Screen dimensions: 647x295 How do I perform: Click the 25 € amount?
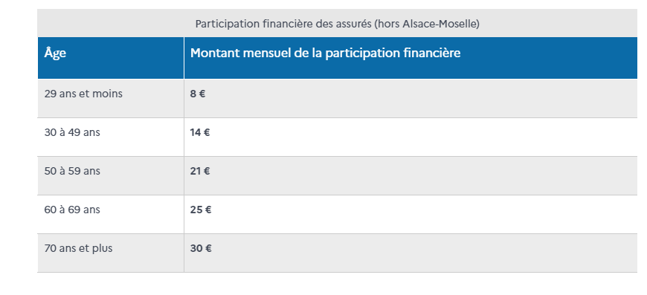(201, 210)
